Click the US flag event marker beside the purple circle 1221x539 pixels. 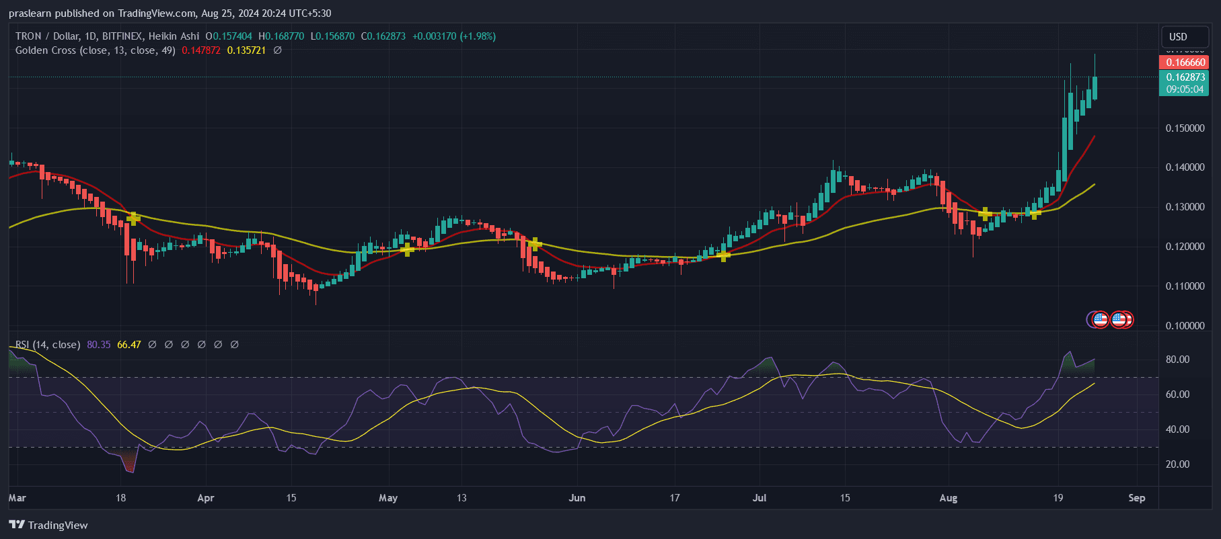coord(1100,320)
